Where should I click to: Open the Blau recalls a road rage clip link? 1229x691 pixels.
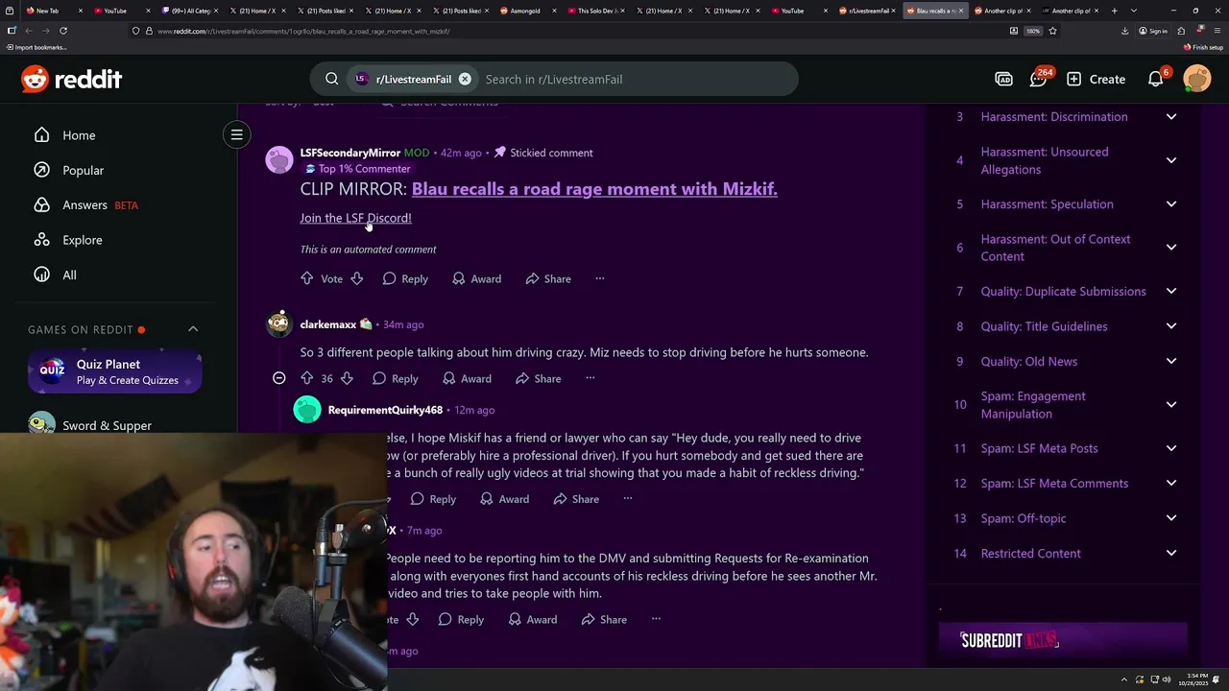click(594, 189)
